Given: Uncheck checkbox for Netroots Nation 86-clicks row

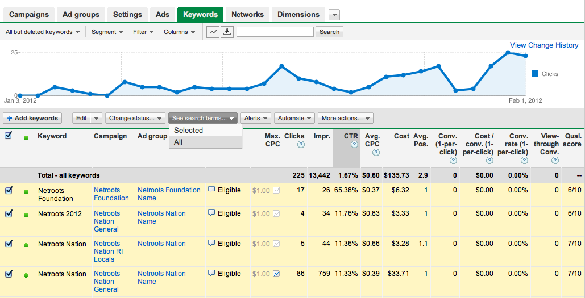Looking at the screenshot, I should (9, 274).
